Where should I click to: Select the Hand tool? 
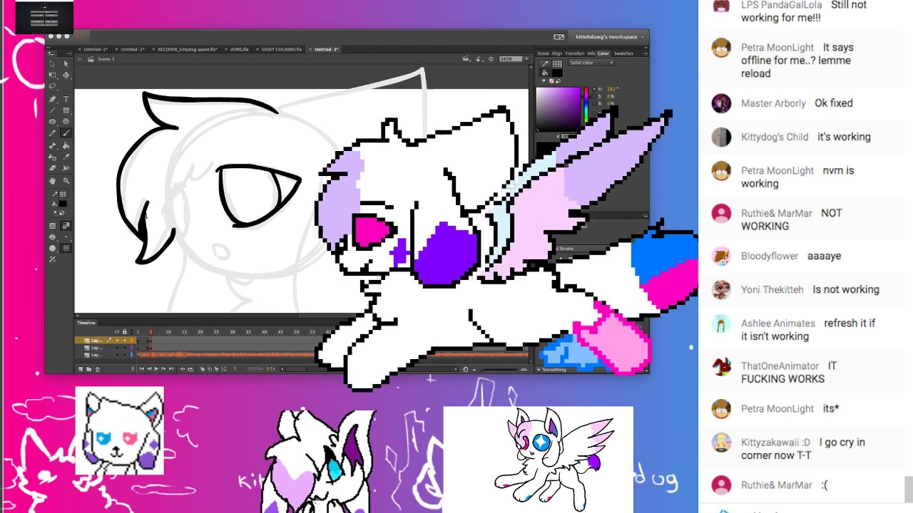pos(52,181)
